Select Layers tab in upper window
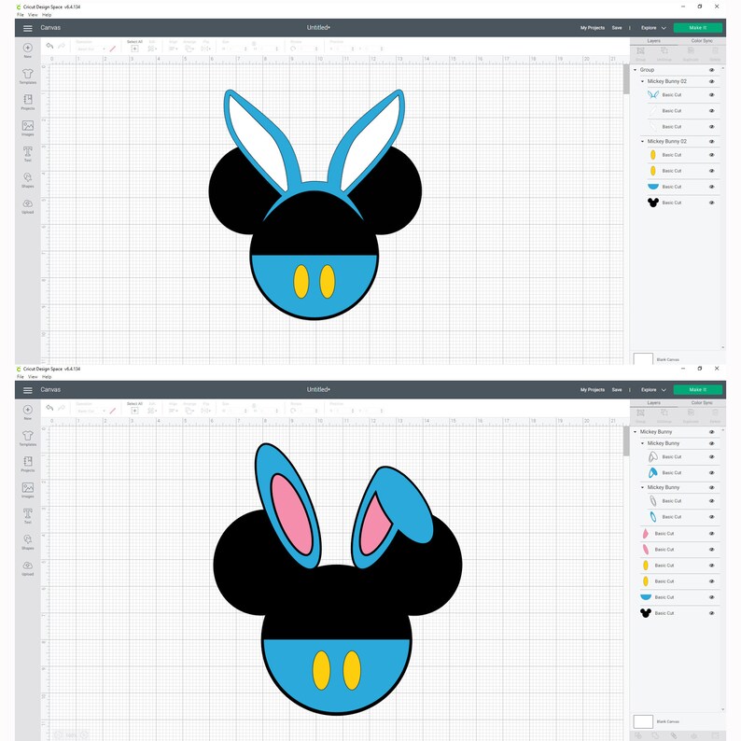The height and width of the screenshot is (741, 741). 654,41
